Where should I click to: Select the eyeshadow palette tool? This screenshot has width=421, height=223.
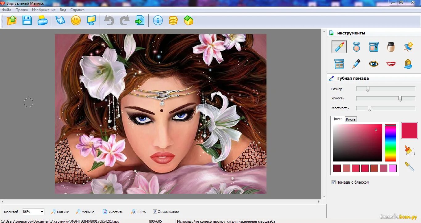tap(339, 64)
